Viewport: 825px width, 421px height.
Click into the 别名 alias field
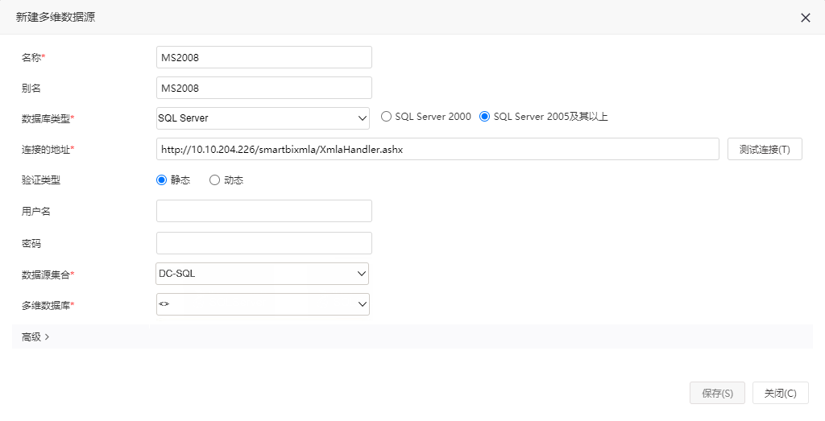[264, 88]
